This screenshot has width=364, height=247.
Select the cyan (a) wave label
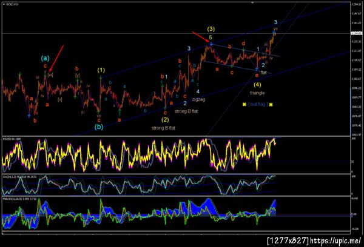coord(45,58)
